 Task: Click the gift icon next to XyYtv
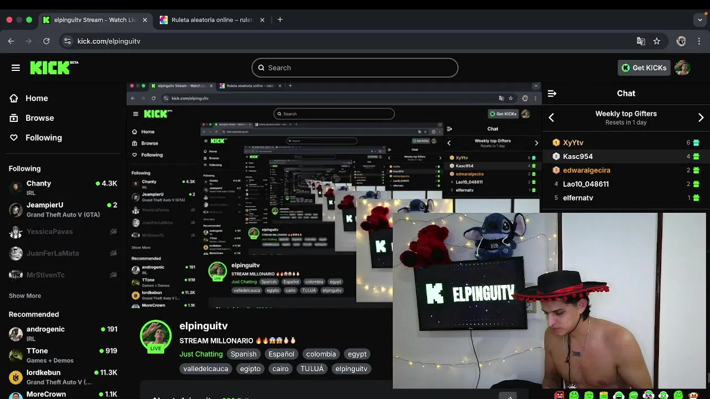point(696,143)
